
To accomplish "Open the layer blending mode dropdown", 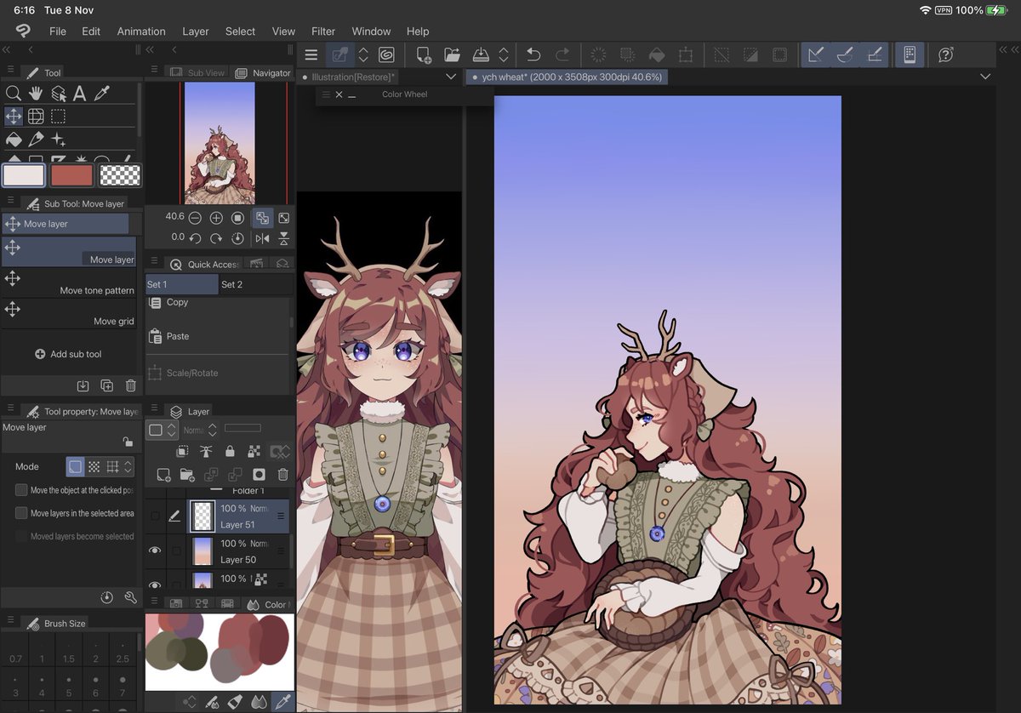I will pyautogui.click(x=200, y=429).
